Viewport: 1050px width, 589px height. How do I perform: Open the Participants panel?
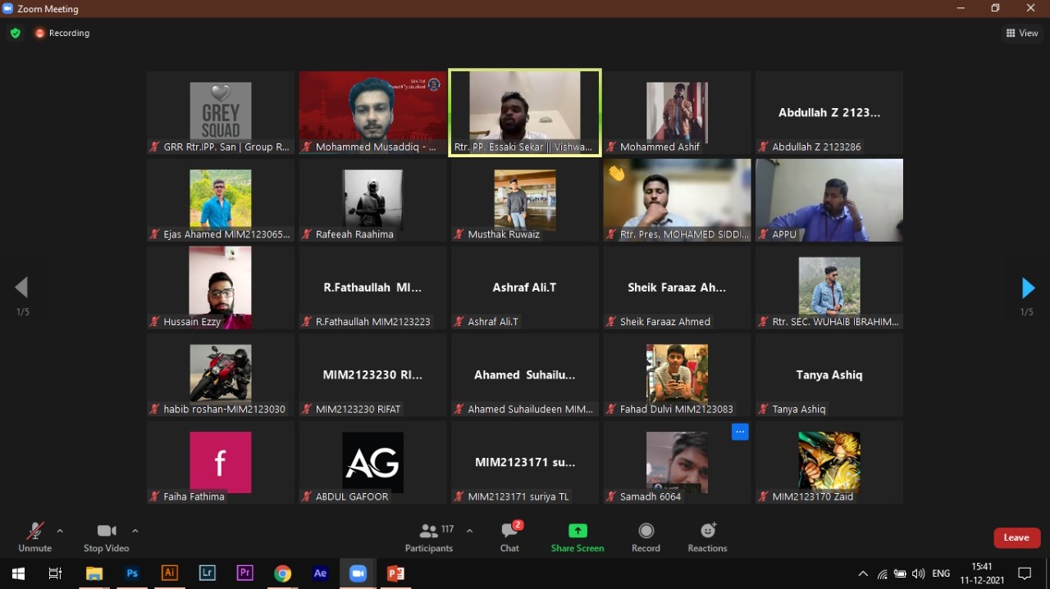pyautogui.click(x=429, y=537)
